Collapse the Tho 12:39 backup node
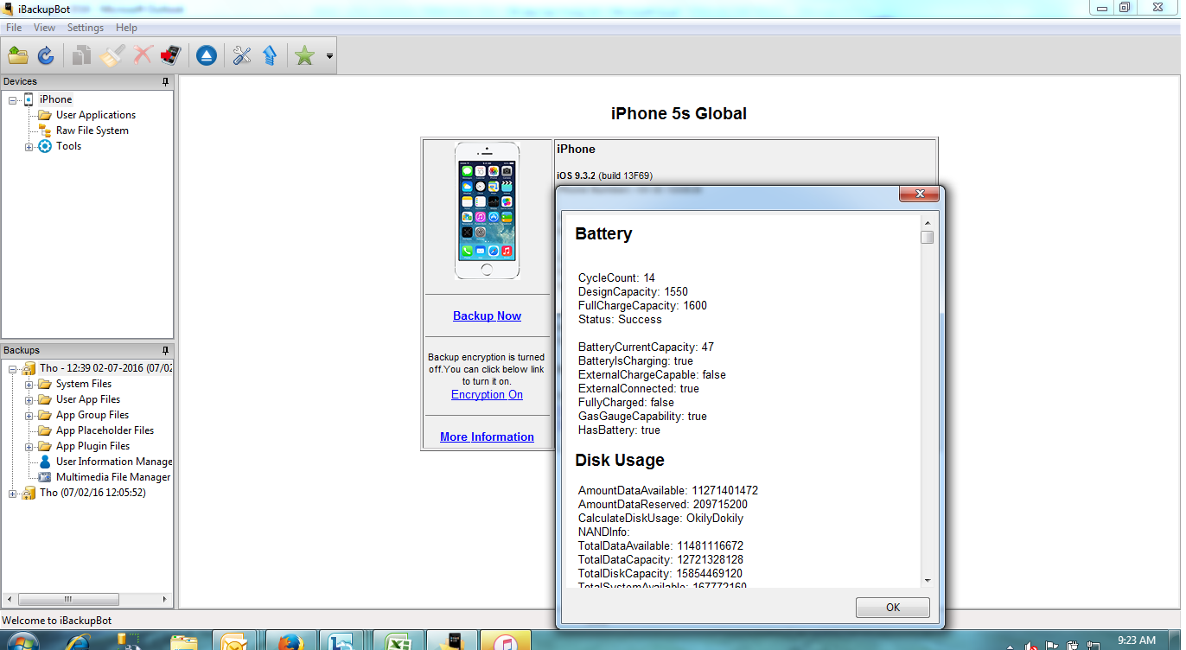The height and width of the screenshot is (650, 1186). [x=14, y=369]
